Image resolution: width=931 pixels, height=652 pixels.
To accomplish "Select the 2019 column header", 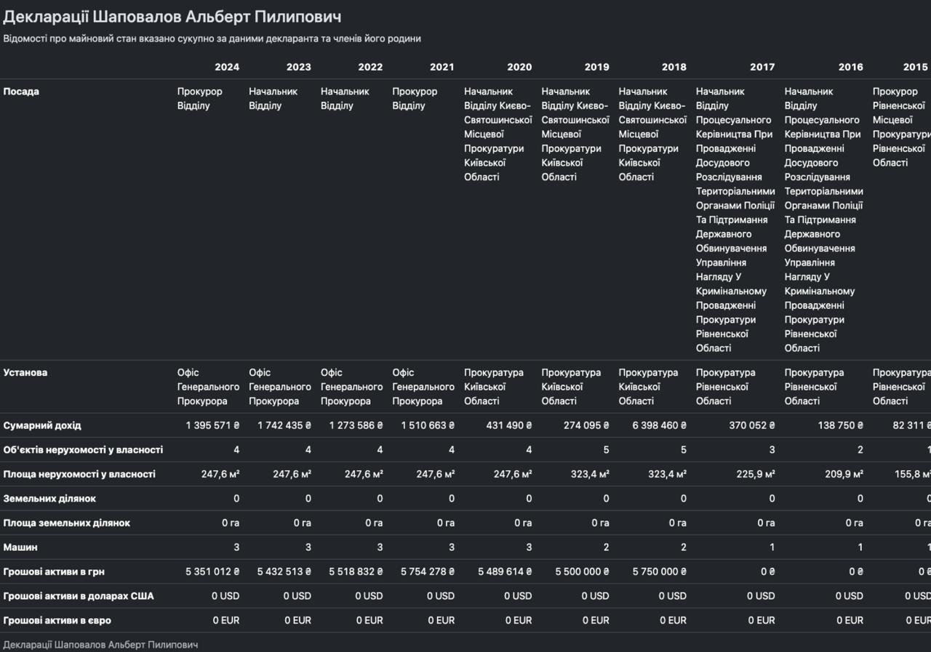I will [597, 67].
